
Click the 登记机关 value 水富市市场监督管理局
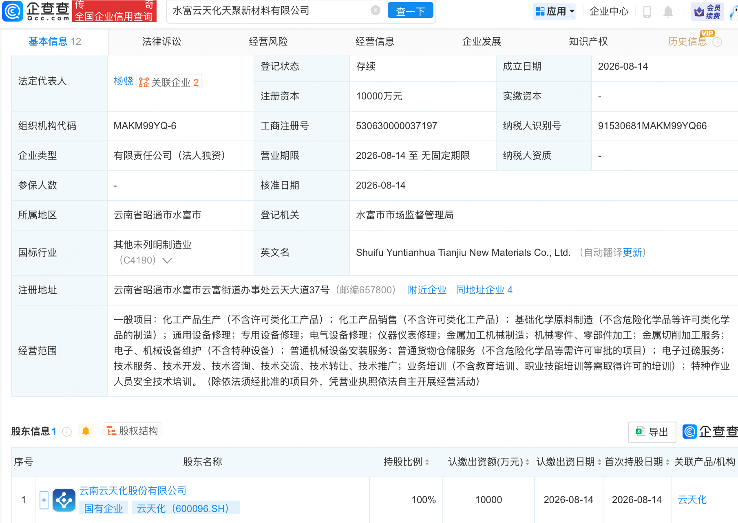pyautogui.click(x=404, y=215)
